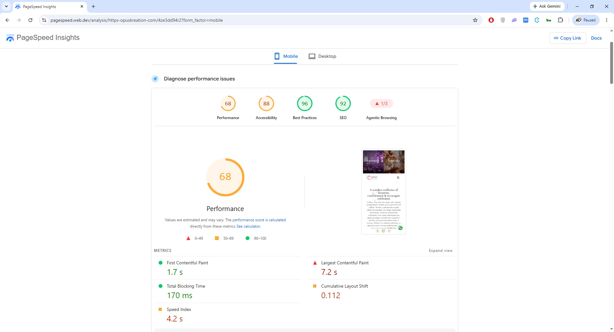Viewport: 614px width, 332px height.
Task: Bookmark this page with the star icon
Action: [x=475, y=20]
